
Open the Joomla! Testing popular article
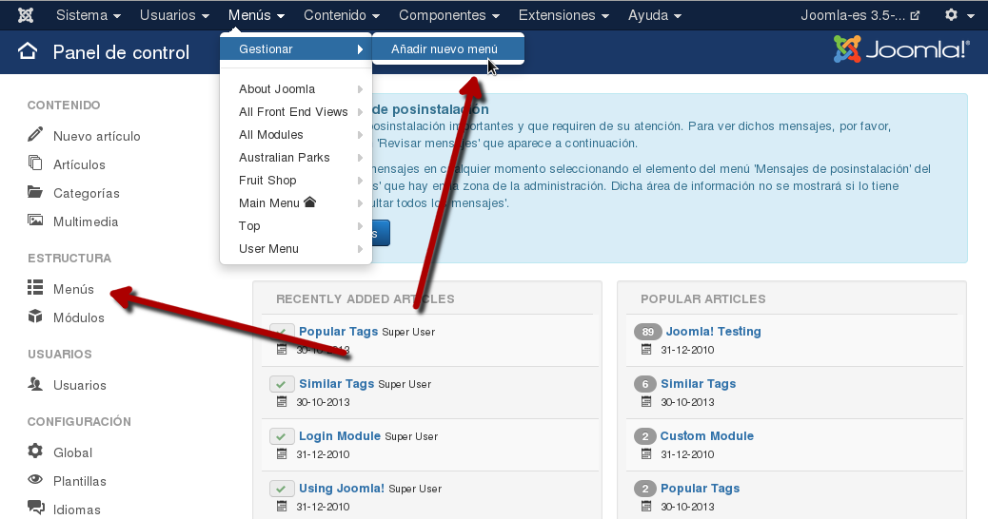tap(713, 332)
